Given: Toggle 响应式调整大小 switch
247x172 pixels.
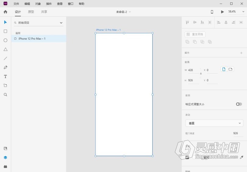Looking at the screenshot, I should coord(239,104).
